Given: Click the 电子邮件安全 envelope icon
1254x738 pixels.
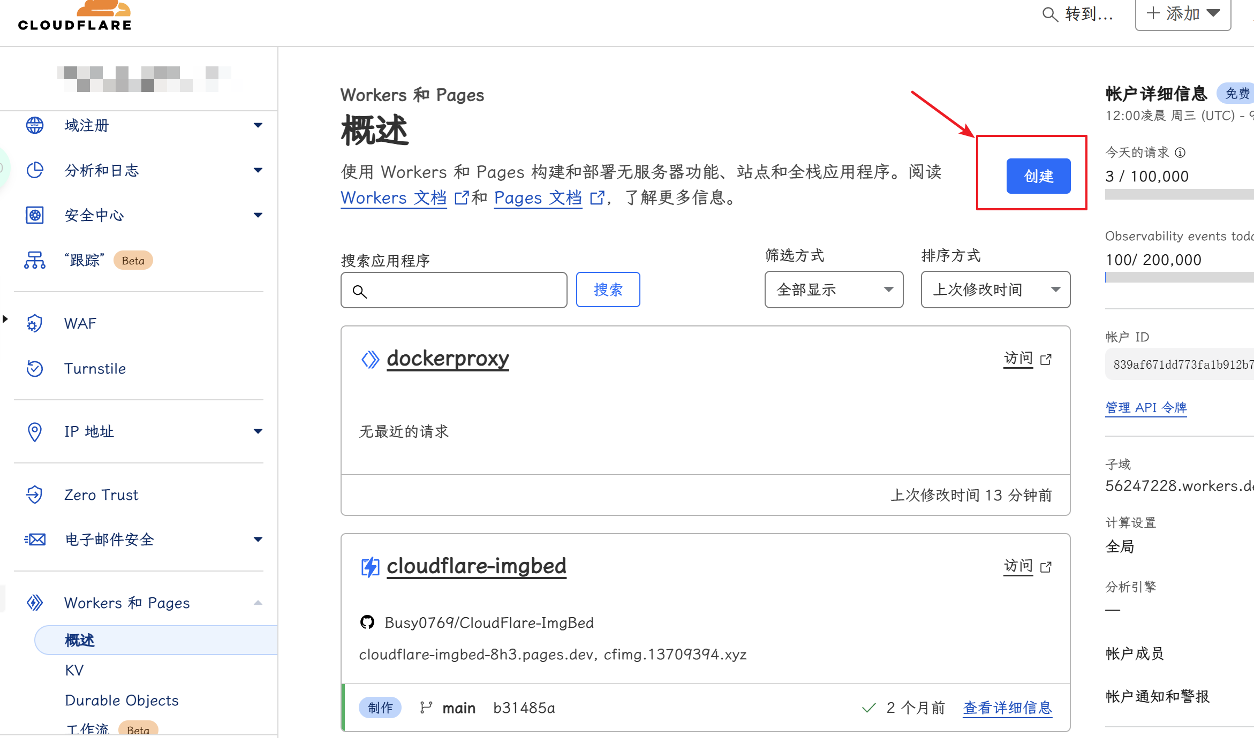Looking at the screenshot, I should (35, 539).
